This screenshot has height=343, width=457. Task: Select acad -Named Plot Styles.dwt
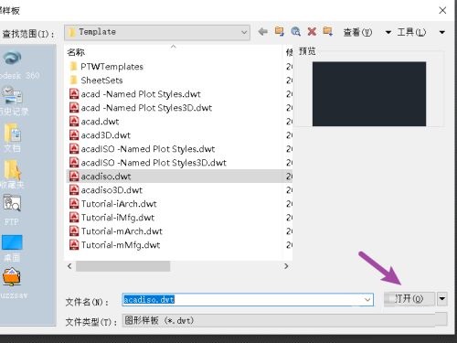[x=135, y=94]
